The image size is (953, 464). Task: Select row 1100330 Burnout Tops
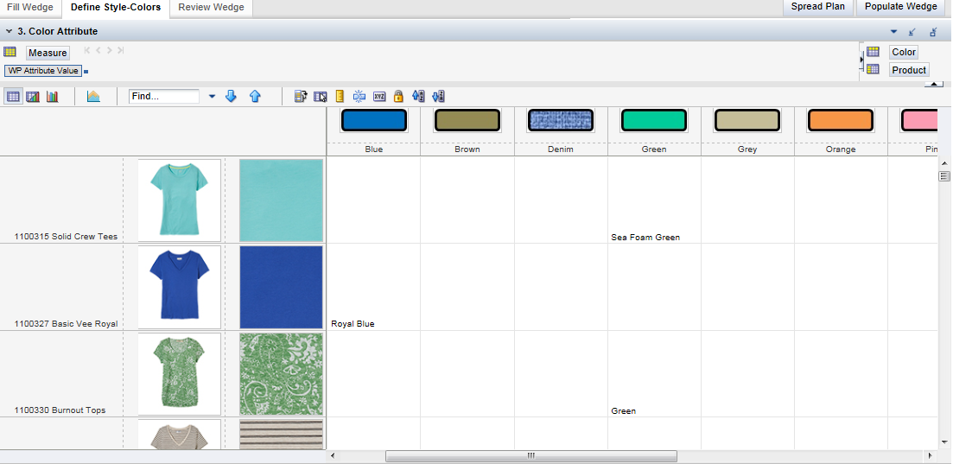60,410
